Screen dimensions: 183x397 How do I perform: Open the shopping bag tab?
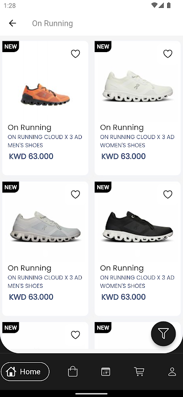(x=72, y=372)
